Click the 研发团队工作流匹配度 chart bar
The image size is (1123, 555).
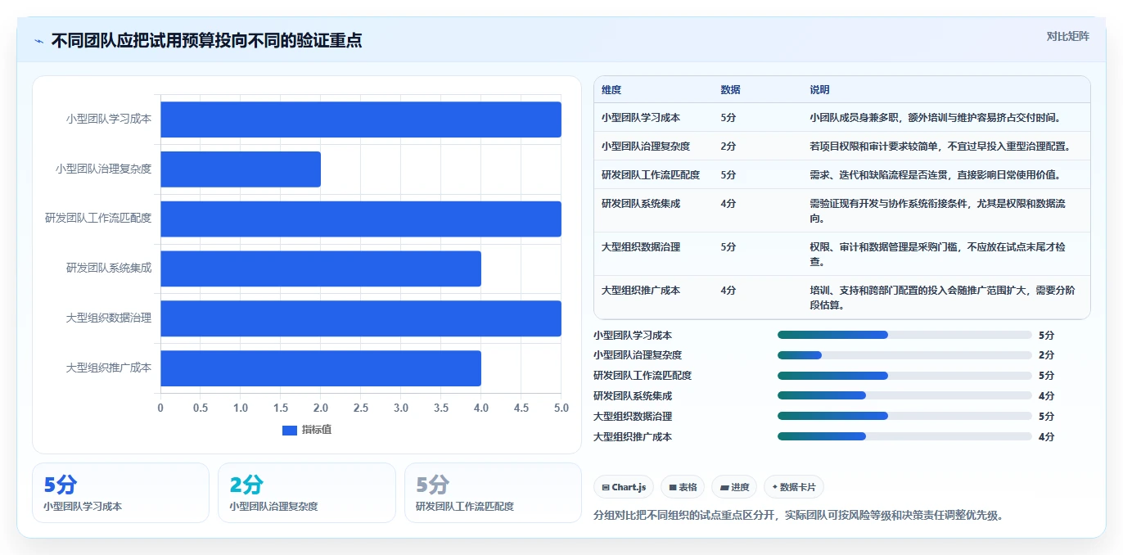point(361,219)
